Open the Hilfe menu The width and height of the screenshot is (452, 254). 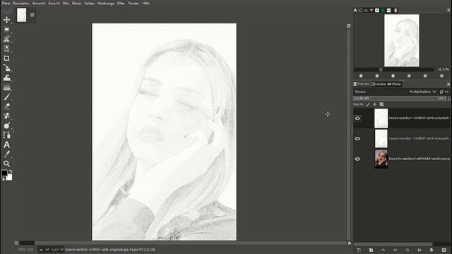tap(146, 3)
